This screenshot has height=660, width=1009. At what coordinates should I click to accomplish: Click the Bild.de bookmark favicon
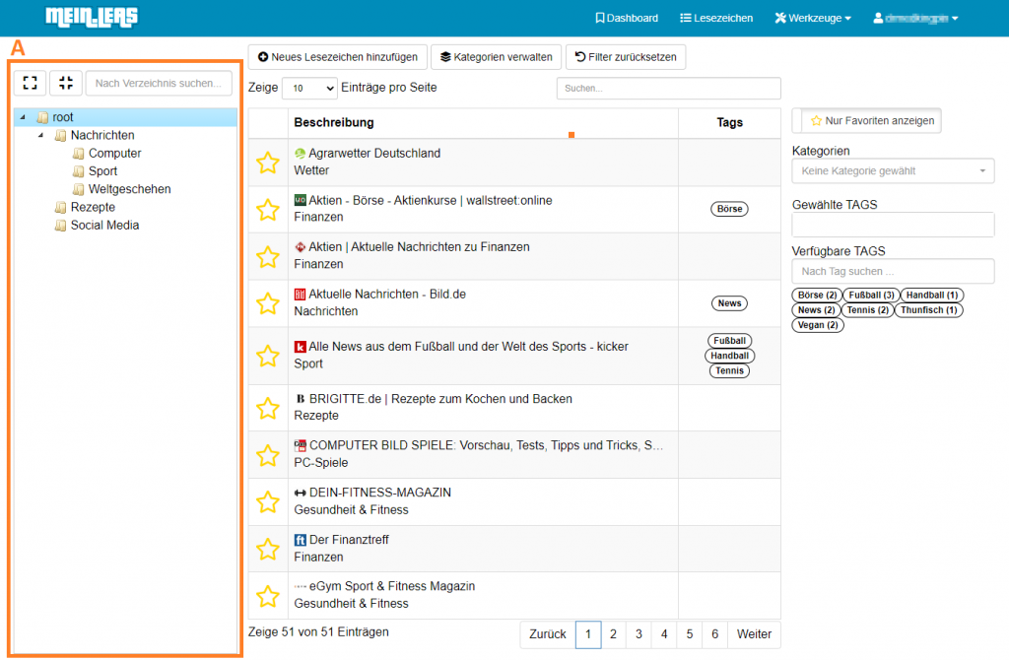301,296
